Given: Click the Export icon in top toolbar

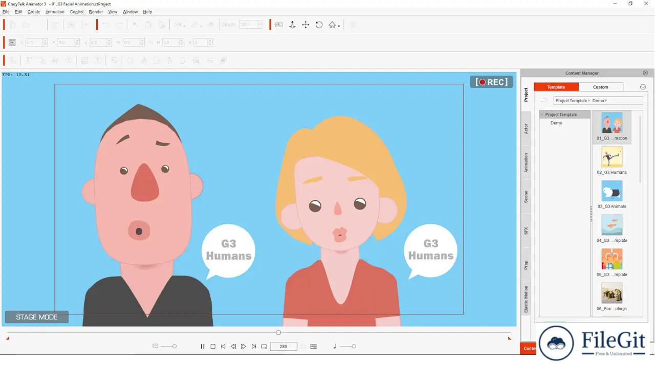Looking at the screenshot, I should click(84, 25).
